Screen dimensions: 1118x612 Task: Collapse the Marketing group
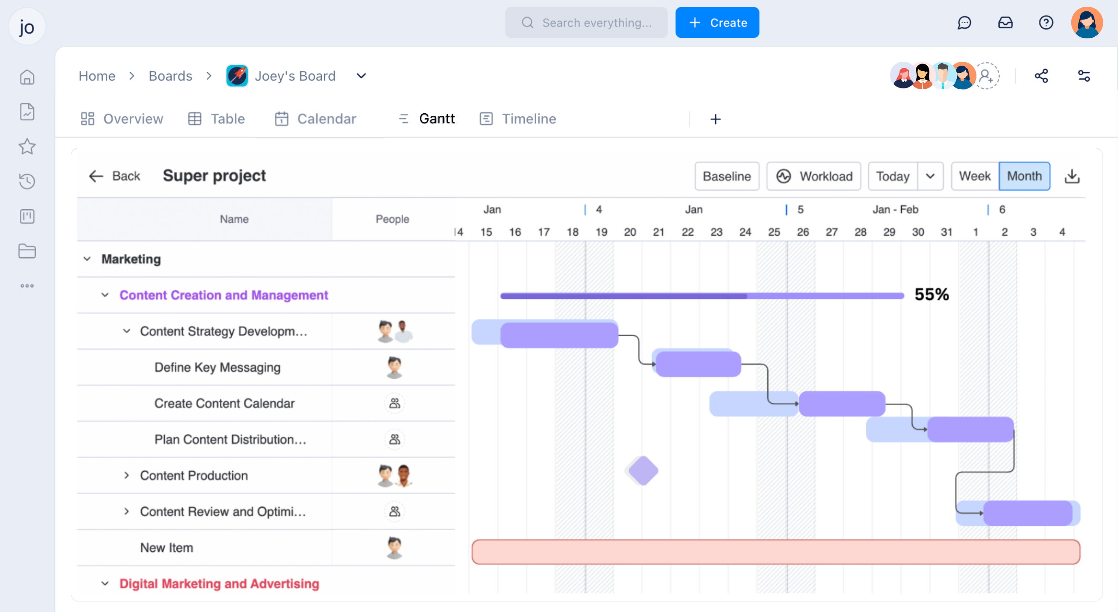click(x=86, y=259)
